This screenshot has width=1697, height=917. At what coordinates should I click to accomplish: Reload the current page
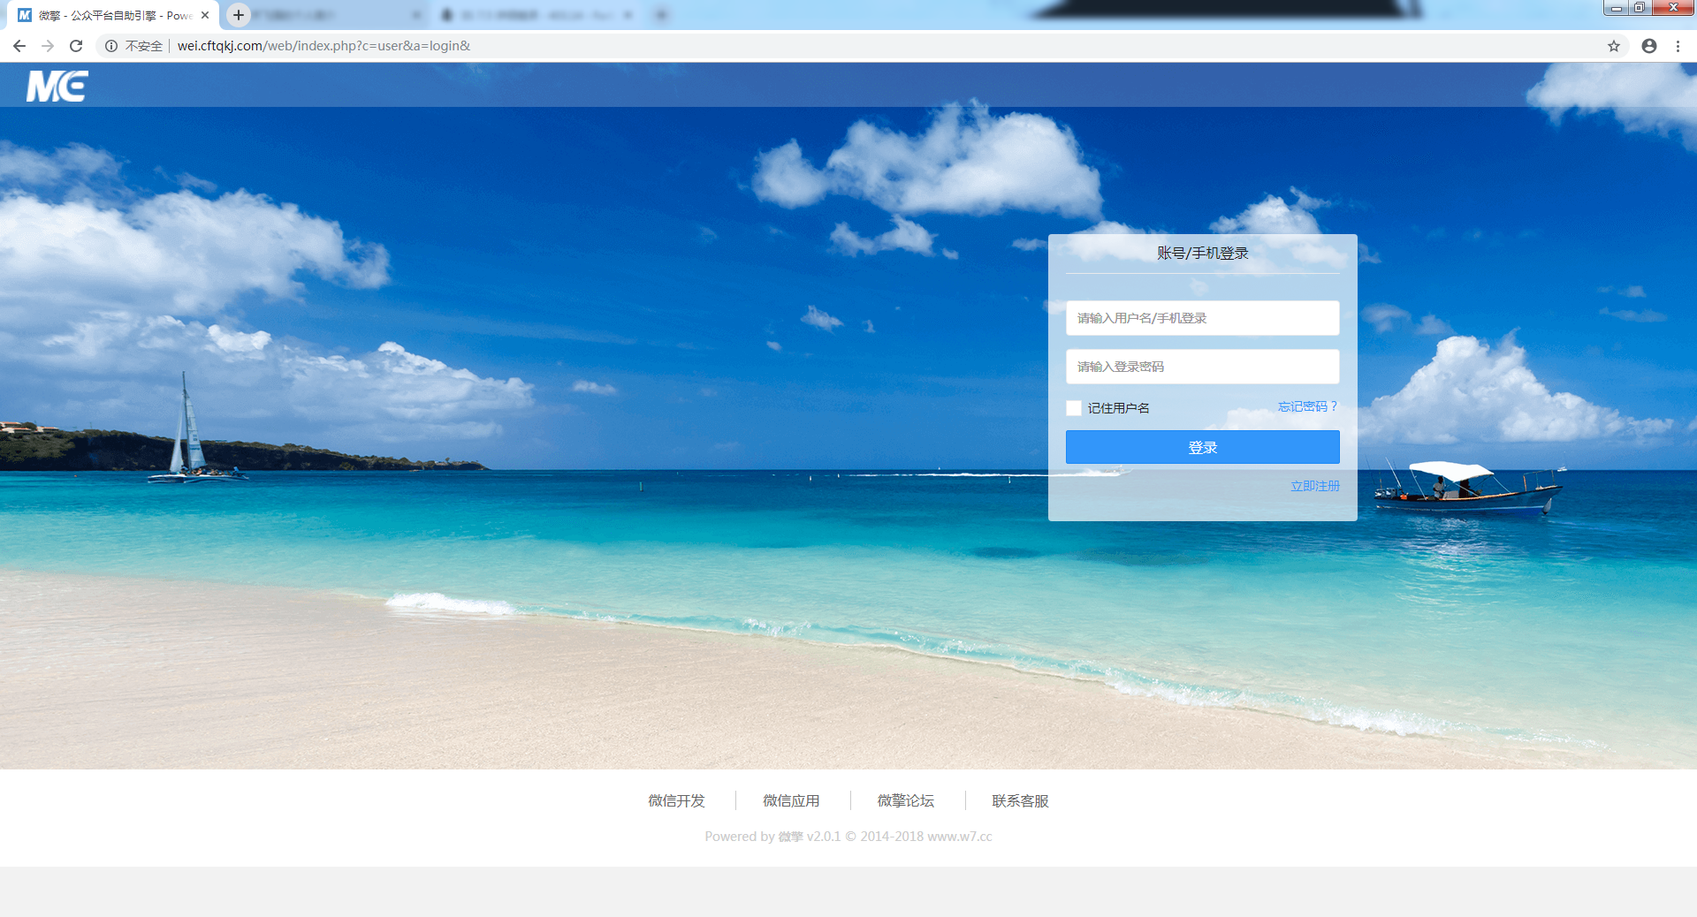(x=76, y=46)
